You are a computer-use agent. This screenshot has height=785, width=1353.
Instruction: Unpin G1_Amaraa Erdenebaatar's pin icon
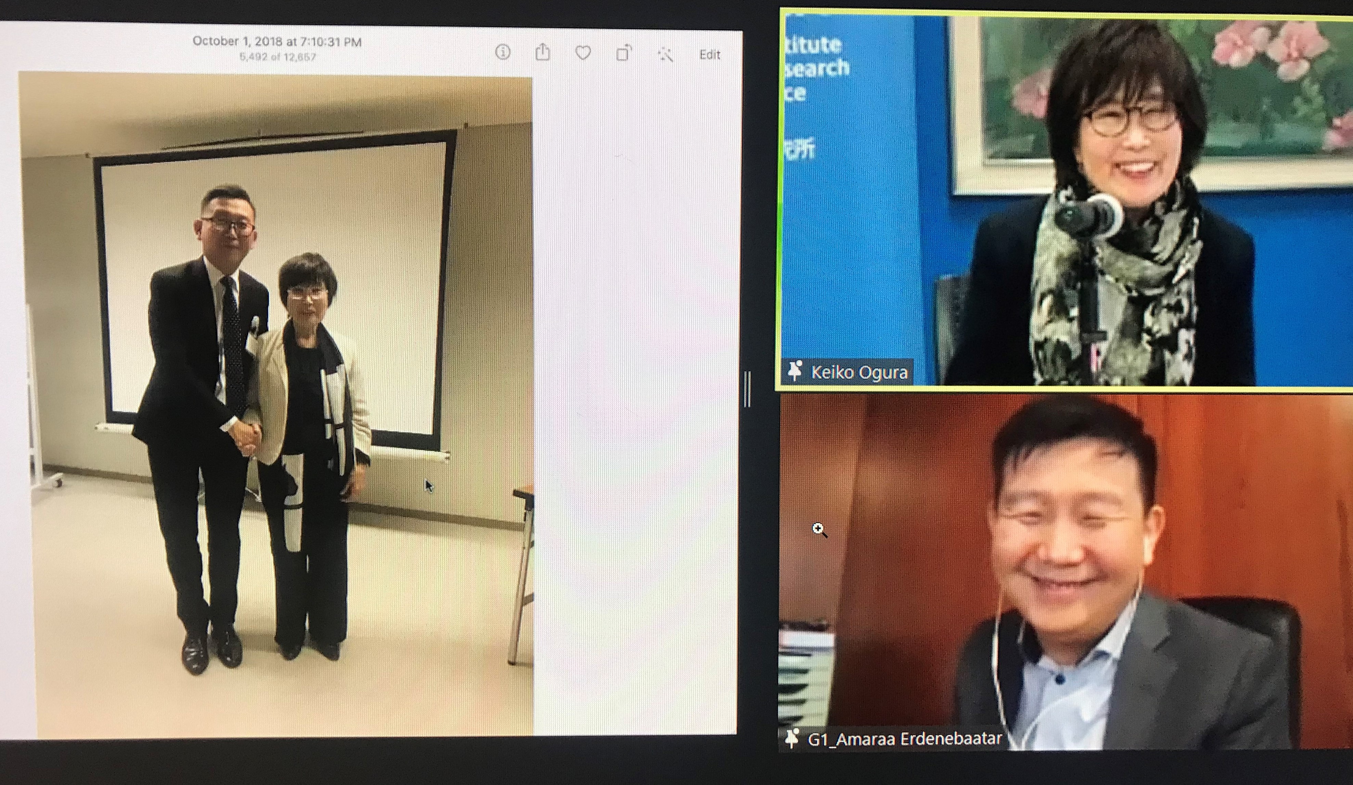[x=791, y=738]
